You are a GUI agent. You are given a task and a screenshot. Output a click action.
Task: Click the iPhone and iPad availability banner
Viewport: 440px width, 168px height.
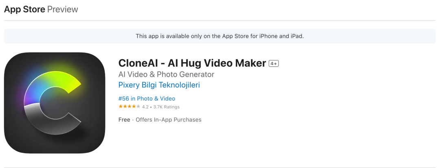tap(220, 36)
